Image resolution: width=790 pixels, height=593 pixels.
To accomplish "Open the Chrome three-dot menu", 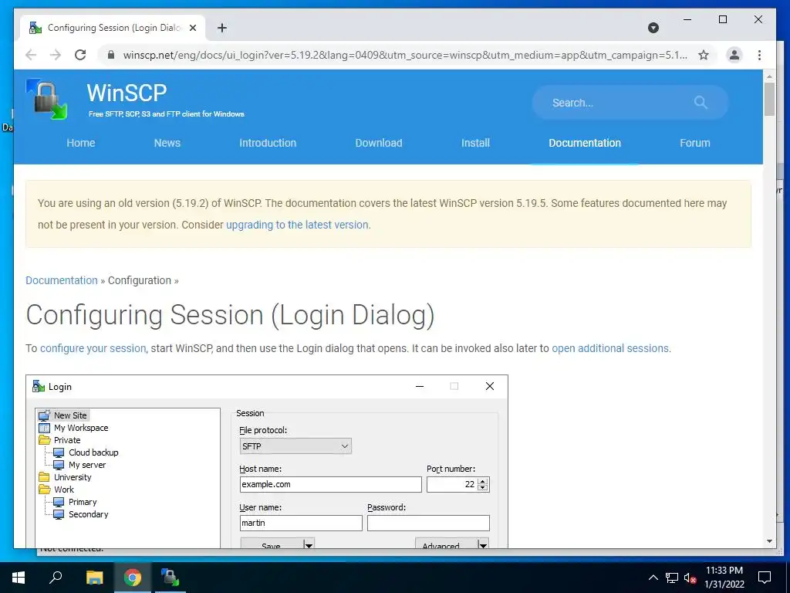I will (759, 55).
